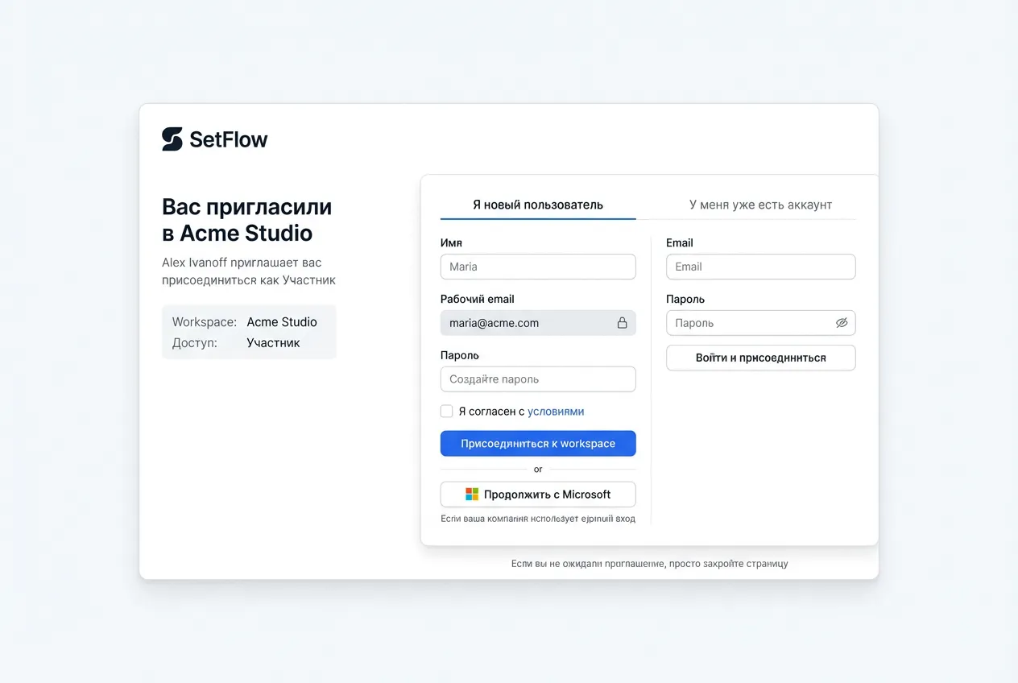The height and width of the screenshot is (683, 1018).
Task: Open 'У меня уже есть аккаунт' tab
Action: [759, 205]
